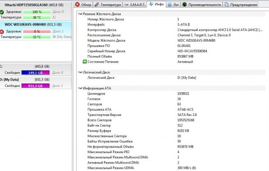Screen dimensions: 269x171
Task: Click the 953867 MB total size value
Action: (185, 56)
